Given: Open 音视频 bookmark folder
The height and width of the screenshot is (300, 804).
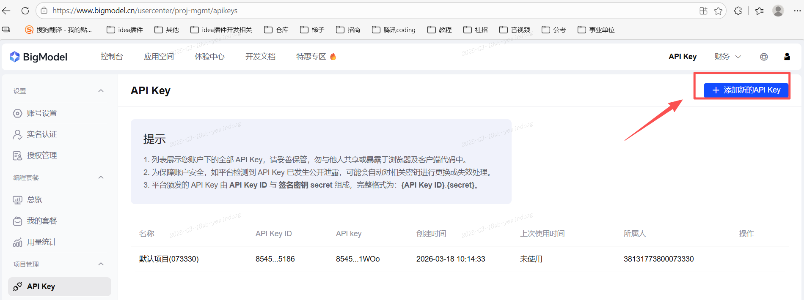Looking at the screenshot, I should click(515, 30).
